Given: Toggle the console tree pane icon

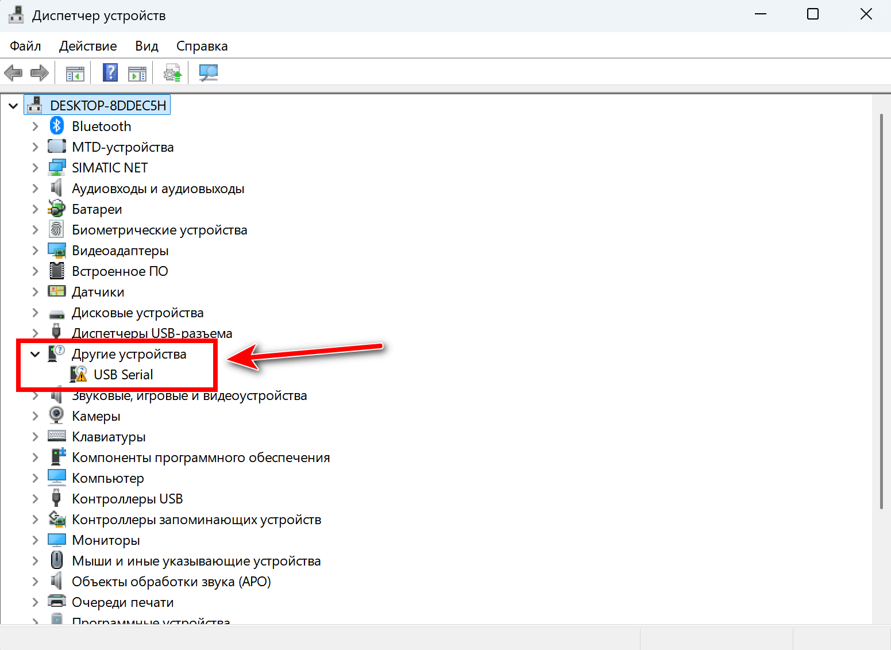Looking at the screenshot, I should point(75,72).
